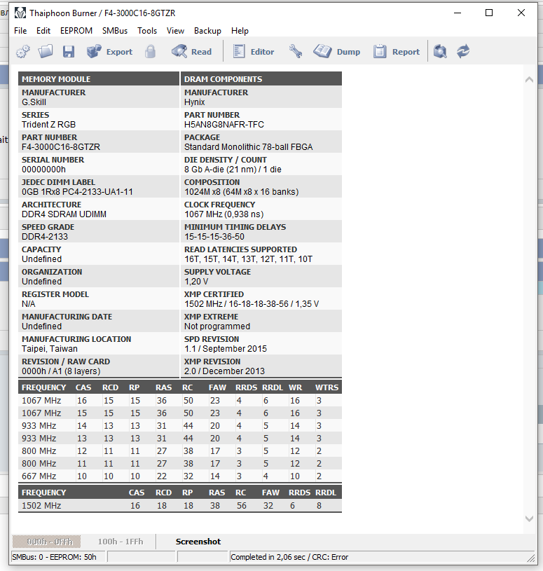This screenshot has width=543, height=571.
Task: Open the Report view
Action: 397,52
